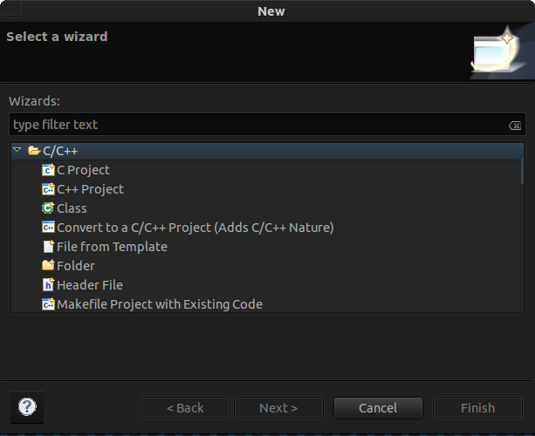Click the C++ Project wizard icon

coord(48,189)
